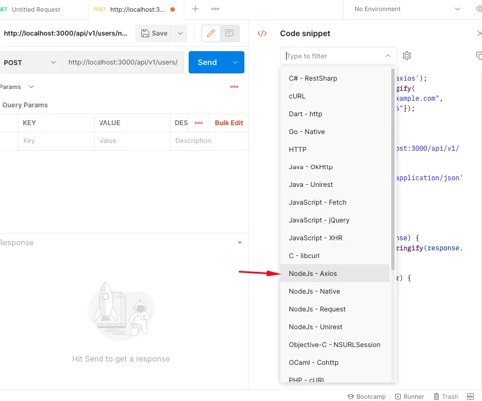
Task: Click the Bulk Edit link
Action: pyautogui.click(x=229, y=123)
